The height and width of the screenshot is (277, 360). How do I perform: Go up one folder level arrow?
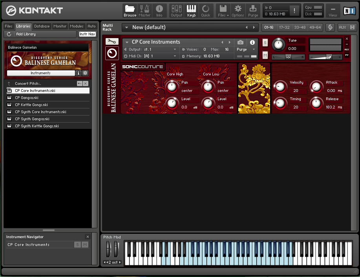[x=9, y=83]
